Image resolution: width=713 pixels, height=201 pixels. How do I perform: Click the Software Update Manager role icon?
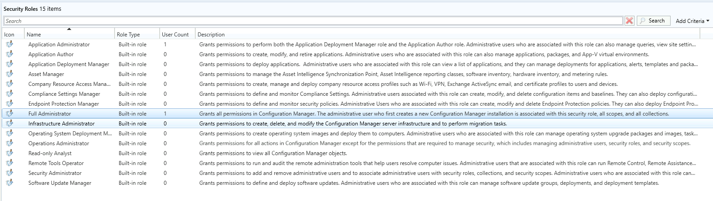coord(9,183)
